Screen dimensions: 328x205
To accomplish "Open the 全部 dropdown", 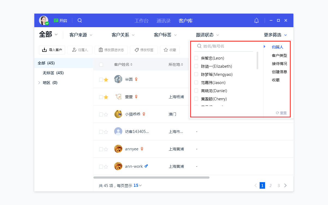I will pyautogui.click(x=48, y=35).
